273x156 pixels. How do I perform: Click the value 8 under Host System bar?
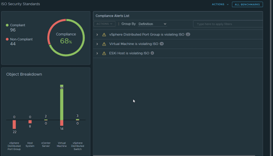pos(30,126)
